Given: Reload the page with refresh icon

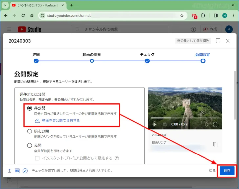Looking at the screenshot, I should pyautogui.click(x=23, y=15).
